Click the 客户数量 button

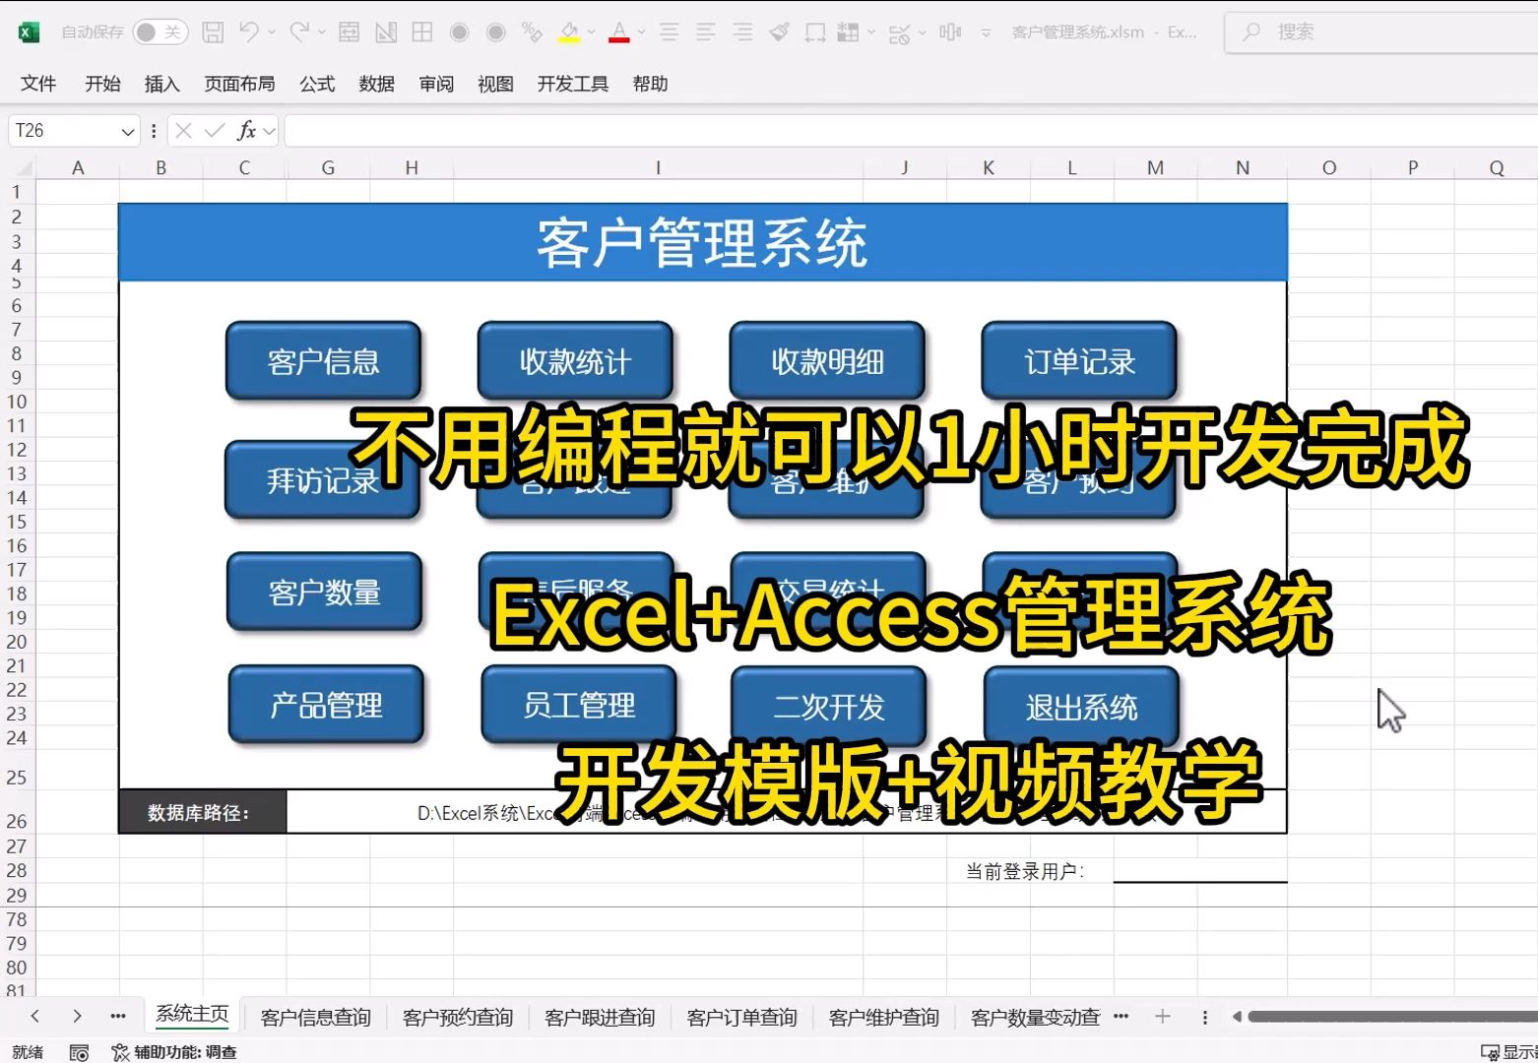324,592
